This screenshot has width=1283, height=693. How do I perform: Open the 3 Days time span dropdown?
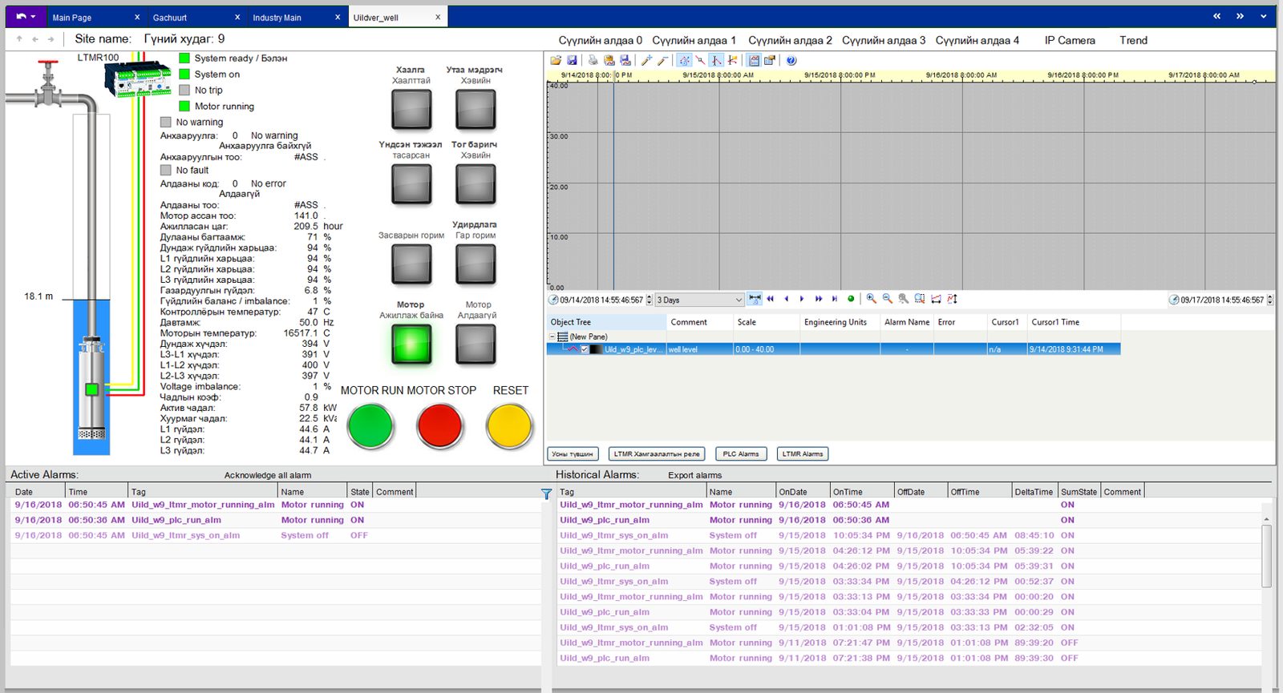click(700, 300)
